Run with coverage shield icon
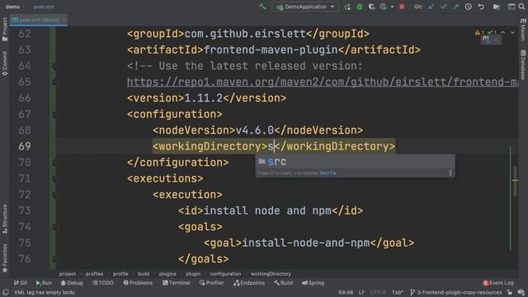This screenshot has height=297, width=528. [x=371, y=7]
